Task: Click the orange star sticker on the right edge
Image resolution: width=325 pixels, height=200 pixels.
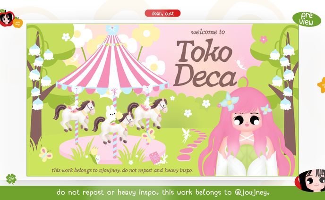Action: click(322, 85)
